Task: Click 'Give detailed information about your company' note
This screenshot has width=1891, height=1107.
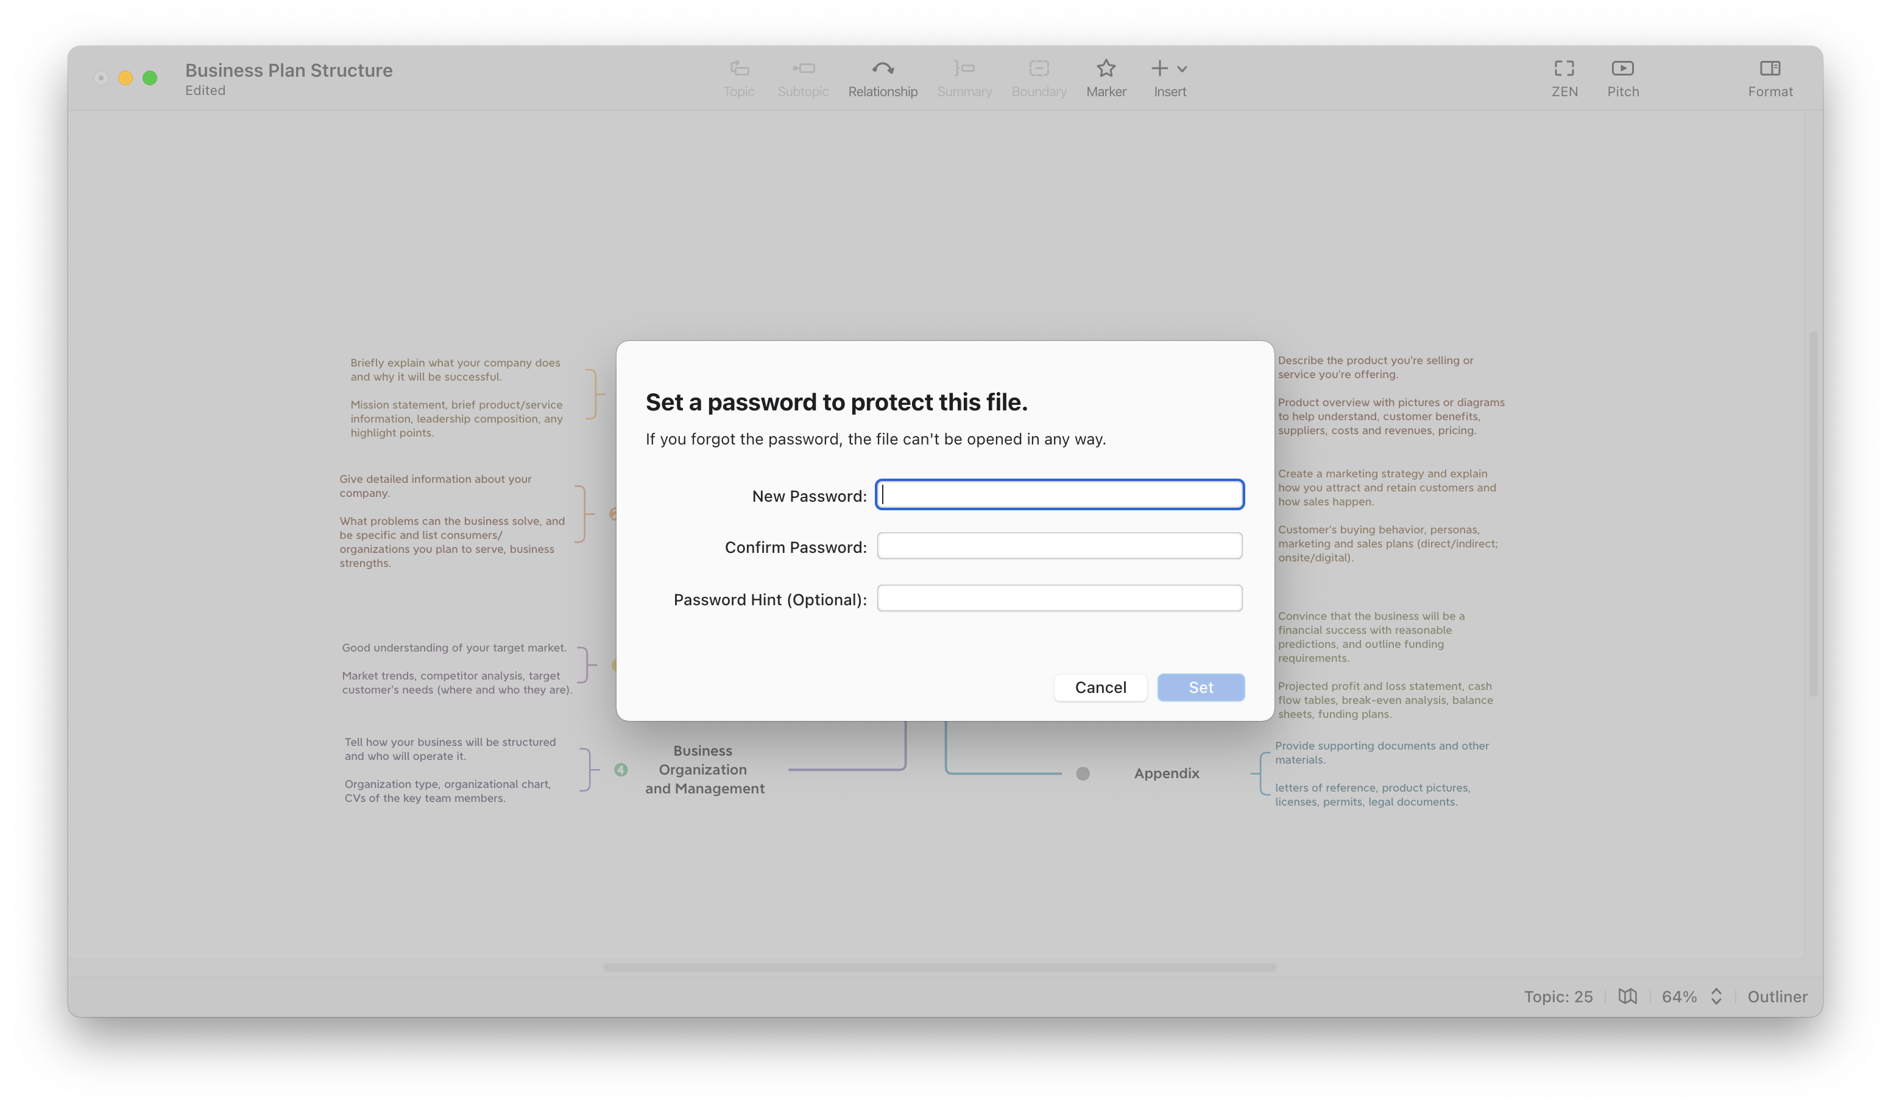Action: 435,485
